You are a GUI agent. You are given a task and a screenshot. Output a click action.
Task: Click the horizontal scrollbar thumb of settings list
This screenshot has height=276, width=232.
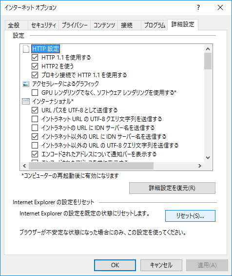click(x=91, y=166)
